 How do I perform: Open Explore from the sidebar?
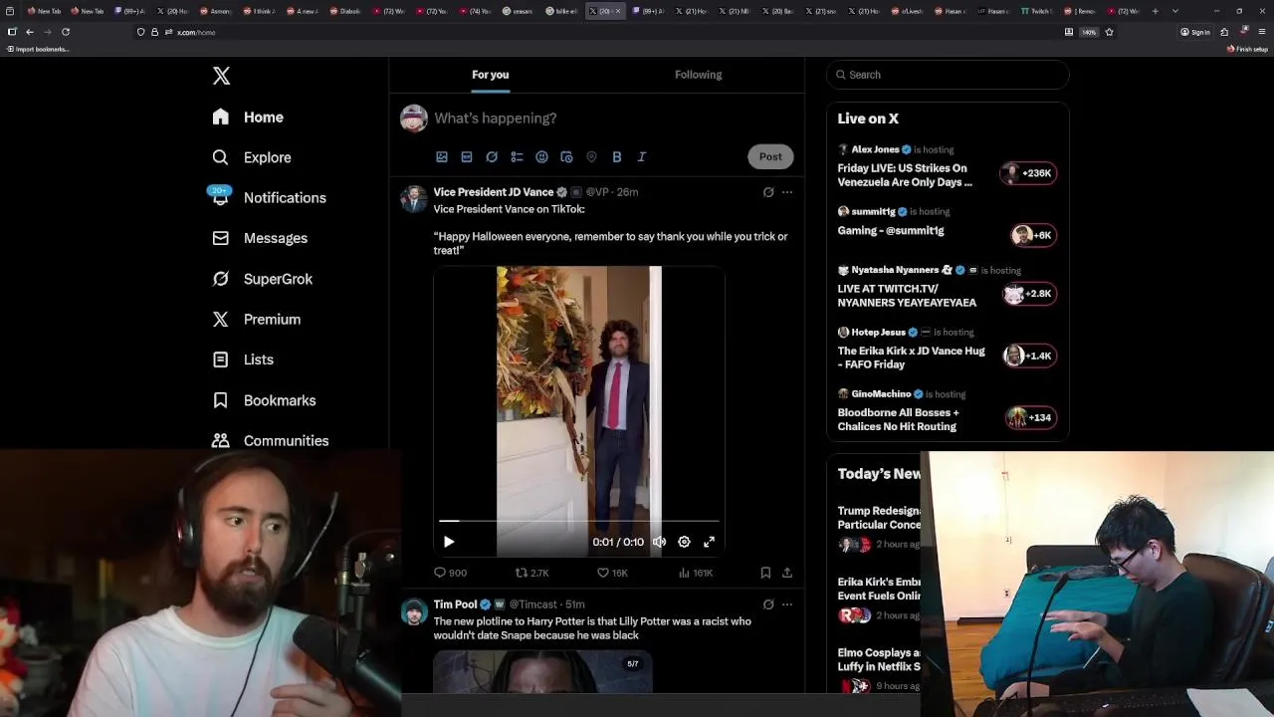pyautogui.click(x=253, y=157)
